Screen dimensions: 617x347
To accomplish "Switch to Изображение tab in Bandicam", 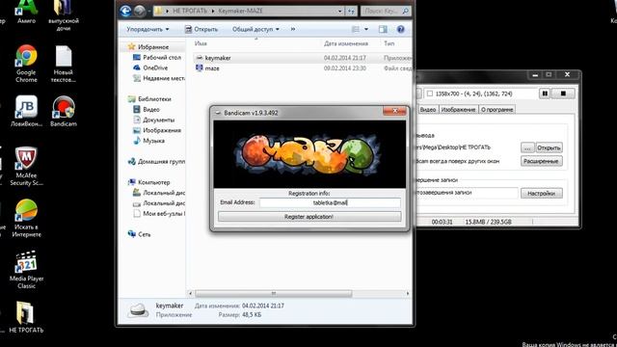I will click(x=458, y=109).
